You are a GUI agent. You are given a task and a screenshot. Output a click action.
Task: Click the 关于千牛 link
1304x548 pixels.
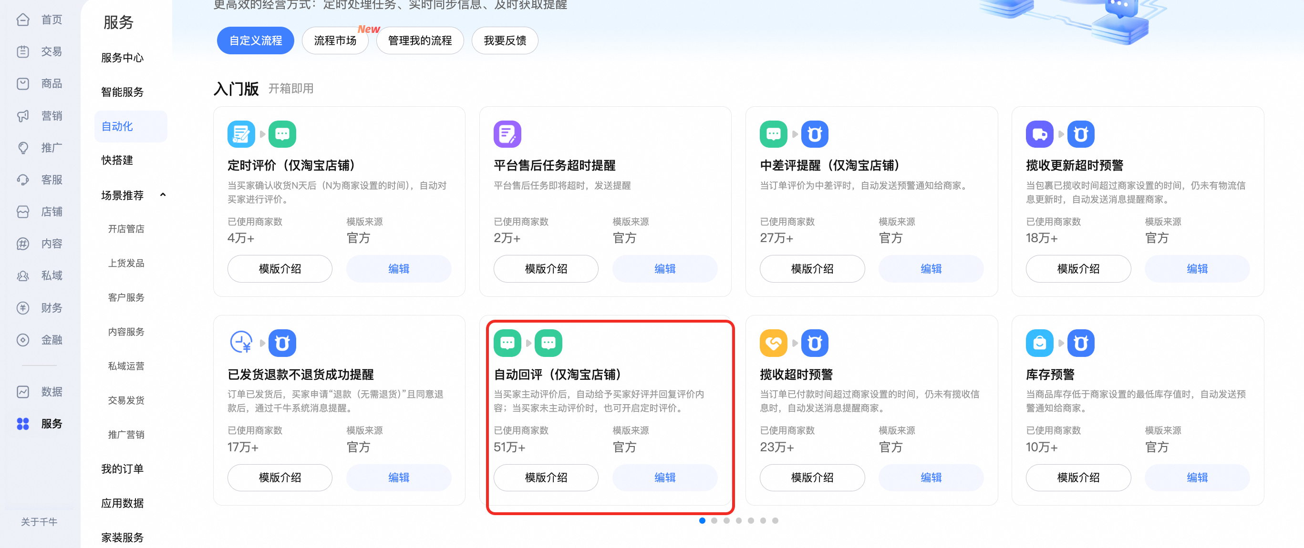click(39, 522)
